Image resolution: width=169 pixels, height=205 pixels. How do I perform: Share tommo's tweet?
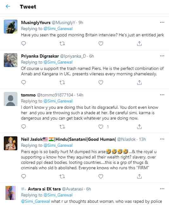point(139,127)
